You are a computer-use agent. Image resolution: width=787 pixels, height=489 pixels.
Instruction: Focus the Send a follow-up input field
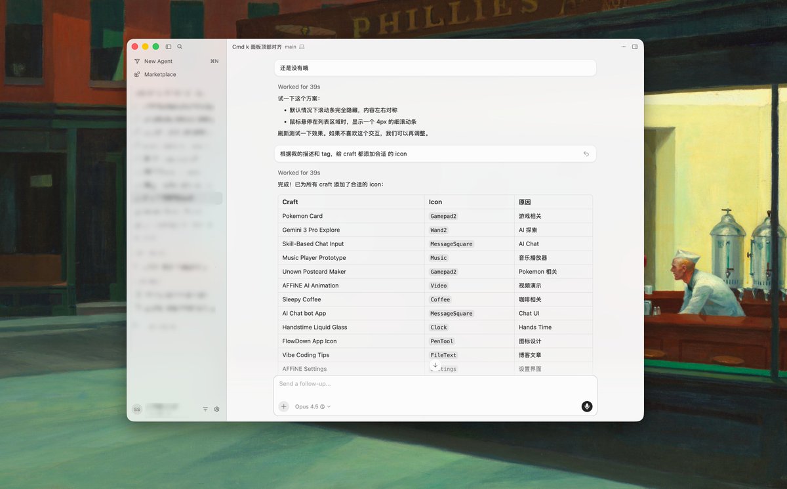point(435,384)
